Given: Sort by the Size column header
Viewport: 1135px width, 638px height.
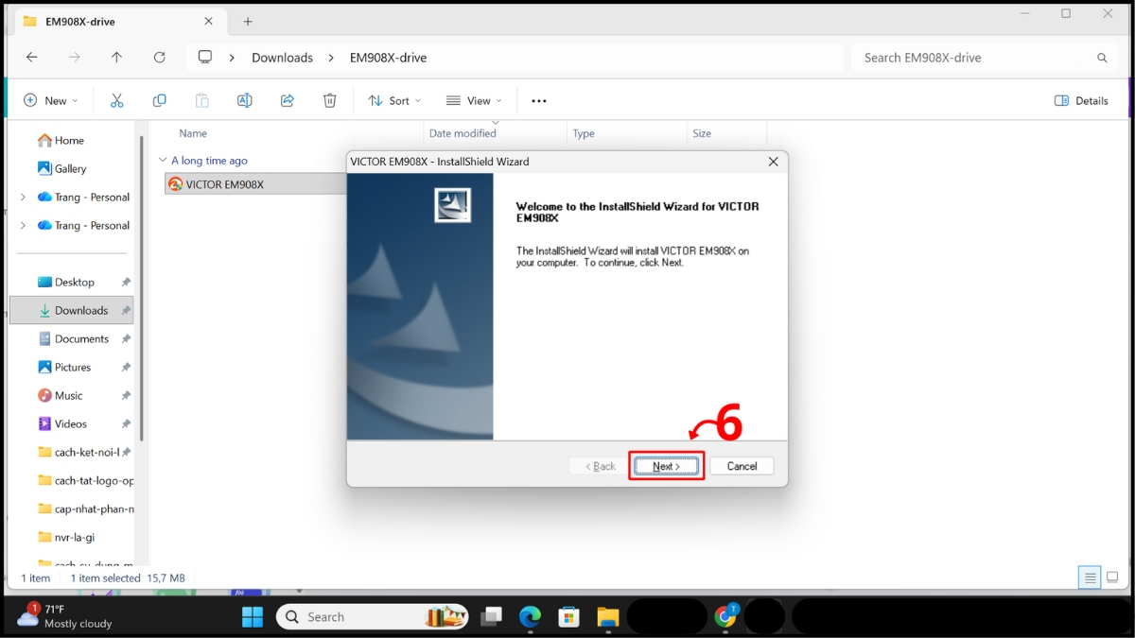Looking at the screenshot, I should [702, 133].
